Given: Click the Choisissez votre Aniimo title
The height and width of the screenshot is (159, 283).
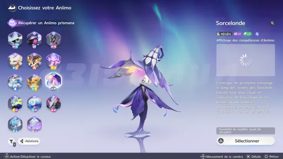Looking at the screenshot, I should tap(44, 8).
